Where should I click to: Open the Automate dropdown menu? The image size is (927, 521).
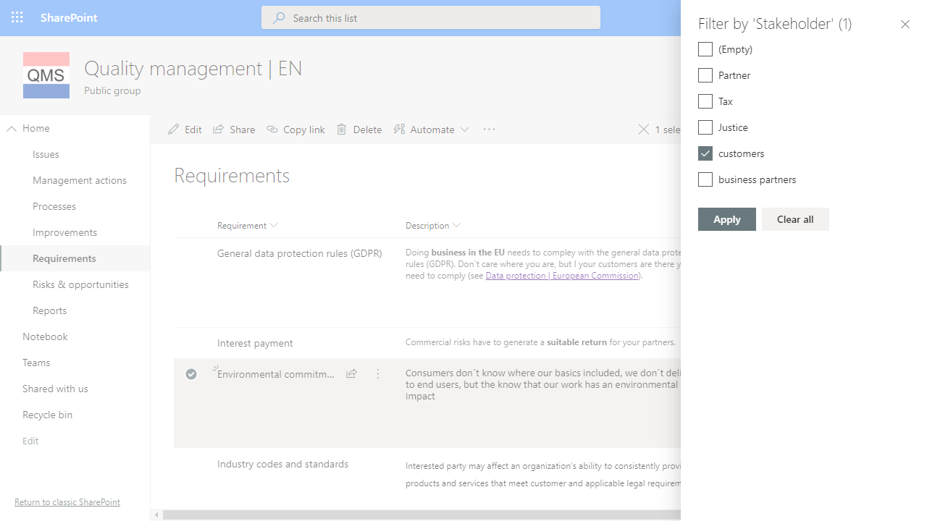click(x=432, y=129)
